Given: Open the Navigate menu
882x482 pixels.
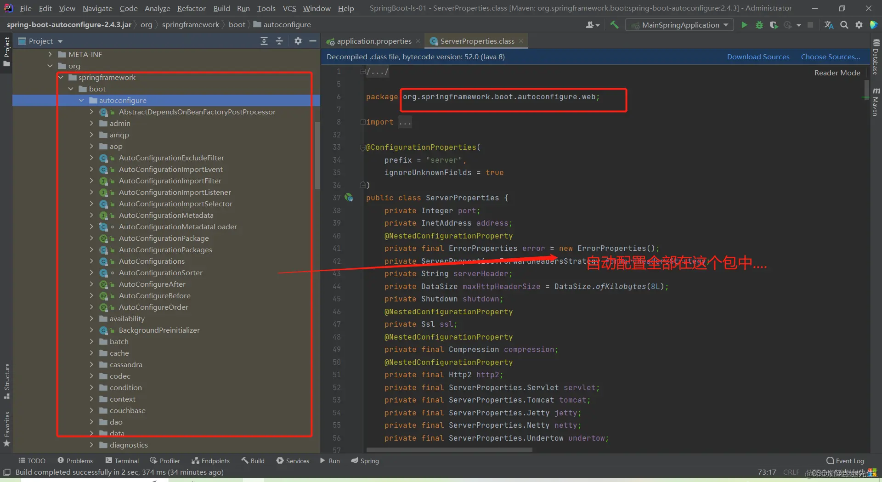Looking at the screenshot, I should click(97, 8).
